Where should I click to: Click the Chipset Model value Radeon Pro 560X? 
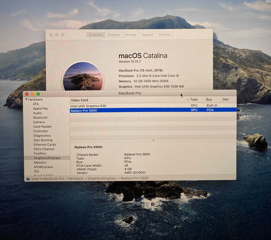pyautogui.click(x=137, y=154)
